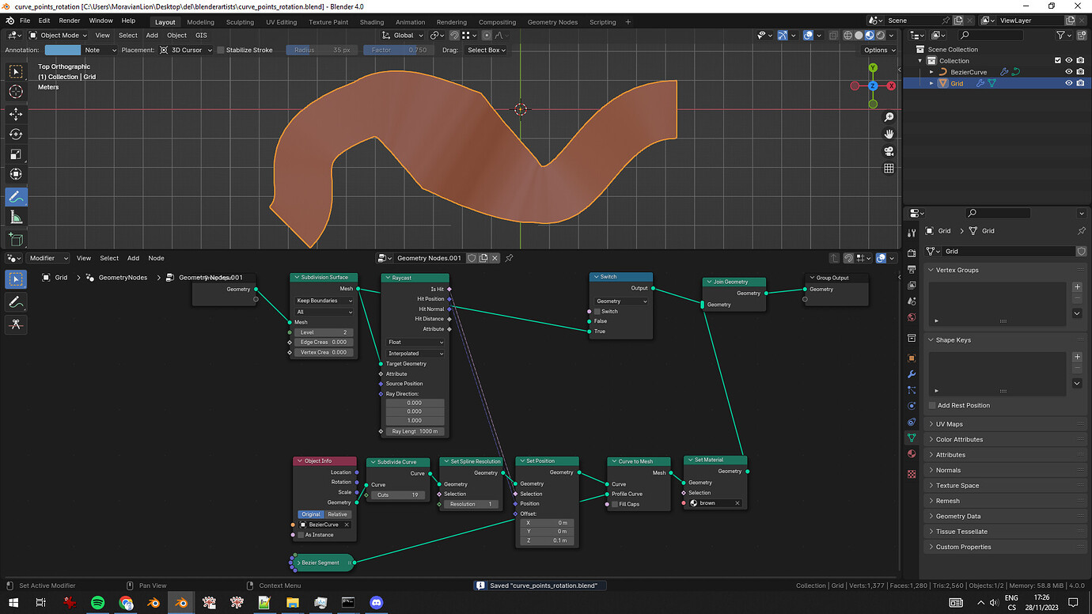Open the Keep Boundaries dropdown on Subdivision Surface

coord(323,300)
